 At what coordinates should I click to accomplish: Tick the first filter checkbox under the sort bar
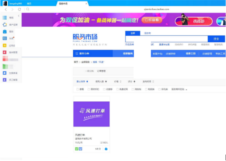pyautogui.click(x=78, y=89)
